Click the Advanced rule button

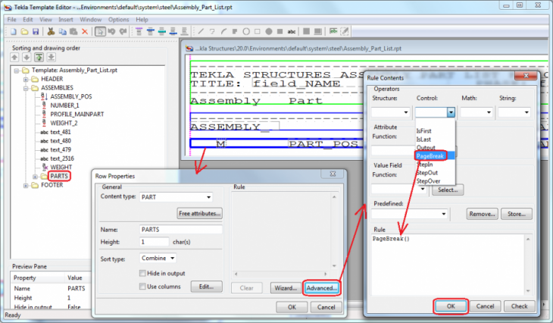pyautogui.click(x=322, y=288)
